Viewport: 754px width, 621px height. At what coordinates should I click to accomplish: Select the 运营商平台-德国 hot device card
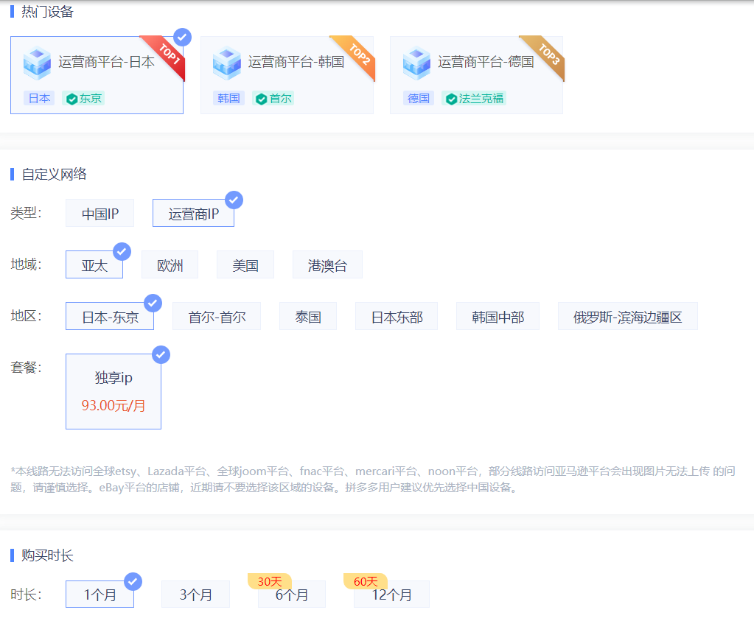coord(476,75)
